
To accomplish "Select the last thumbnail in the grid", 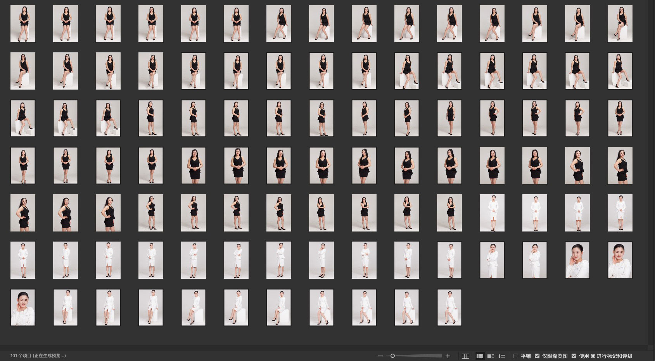I will (x=449, y=307).
